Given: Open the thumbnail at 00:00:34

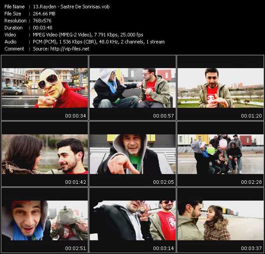Looking at the screenshot, I should (45, 88).
